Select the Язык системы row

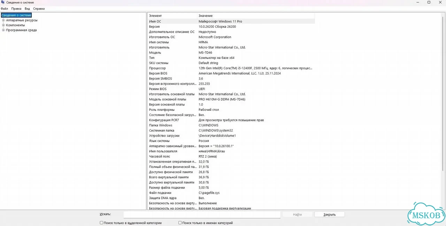pyautogui.click(x=231, y=141)
